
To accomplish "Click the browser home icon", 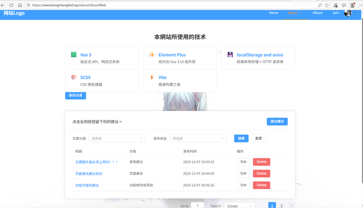I will [x=20, y=5].
